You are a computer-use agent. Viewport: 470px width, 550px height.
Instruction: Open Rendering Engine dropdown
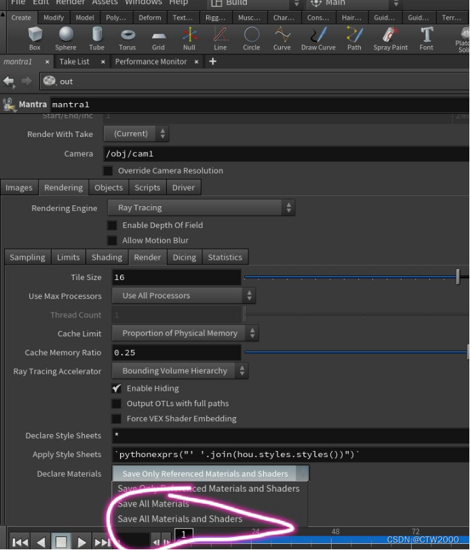201,208
